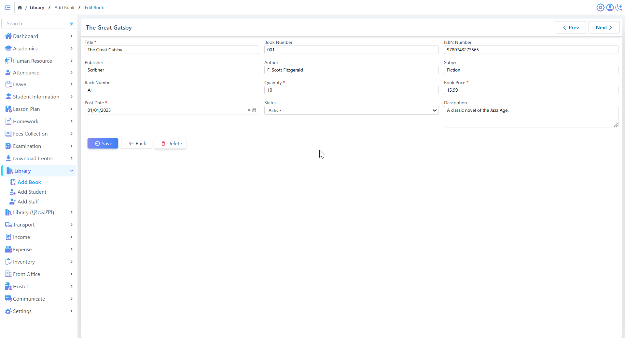
Task: Go to the Next book record
Action: click(x=604, y=28)
